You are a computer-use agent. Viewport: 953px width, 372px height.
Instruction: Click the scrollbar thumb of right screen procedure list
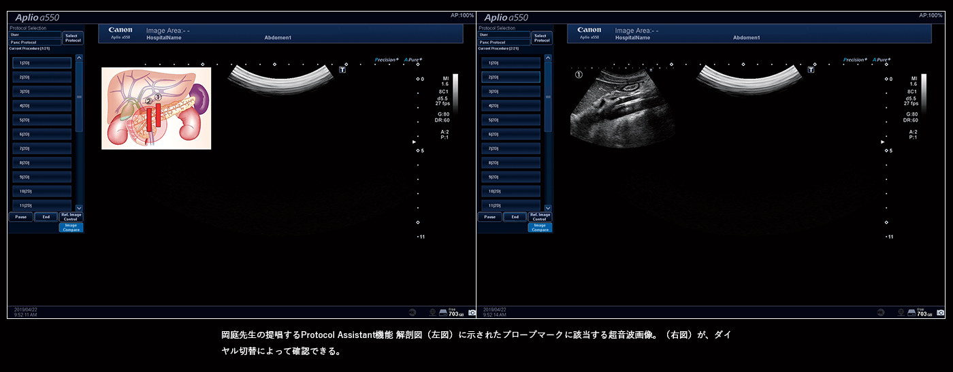tap(548, 97)
